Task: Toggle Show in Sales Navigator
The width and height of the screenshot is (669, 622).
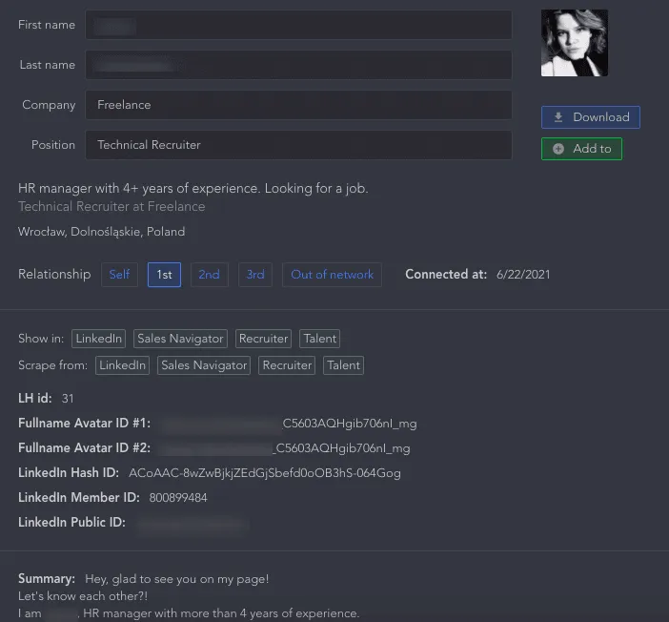Action: pos(180,339)
